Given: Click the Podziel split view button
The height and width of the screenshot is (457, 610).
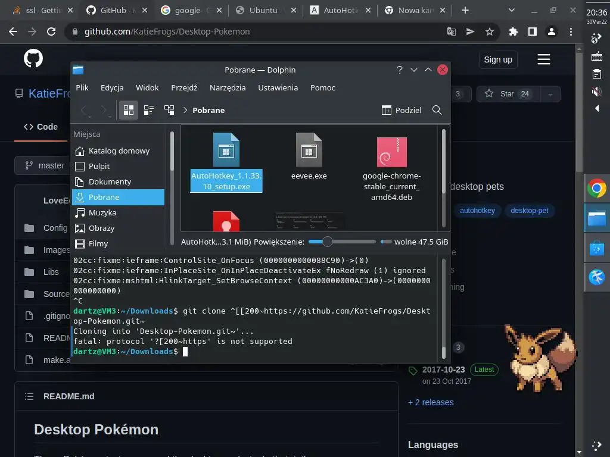Looking at the screenshot, I should tap(402, 110).
